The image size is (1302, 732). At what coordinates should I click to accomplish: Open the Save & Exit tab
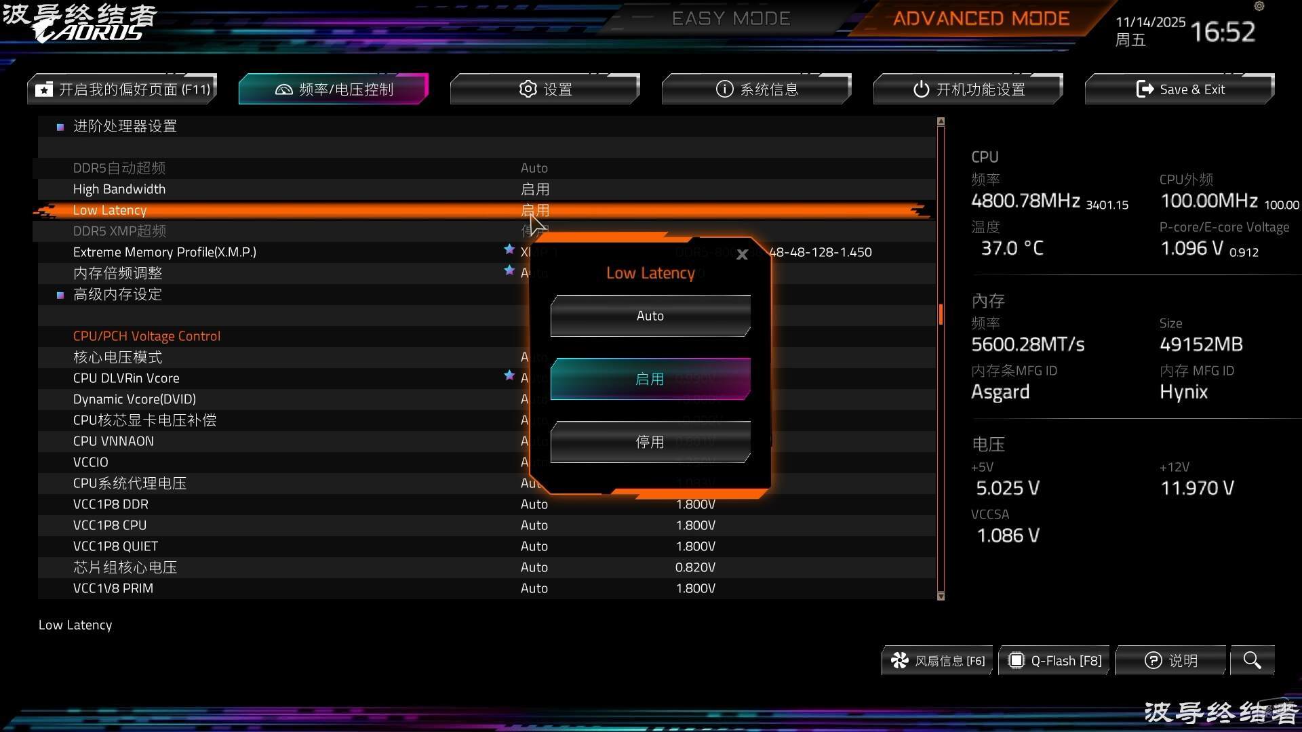pos(1179,89)
